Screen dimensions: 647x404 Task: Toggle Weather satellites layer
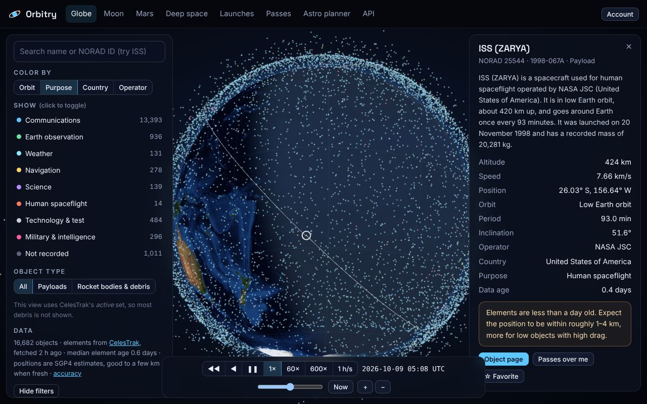[89, 154]
